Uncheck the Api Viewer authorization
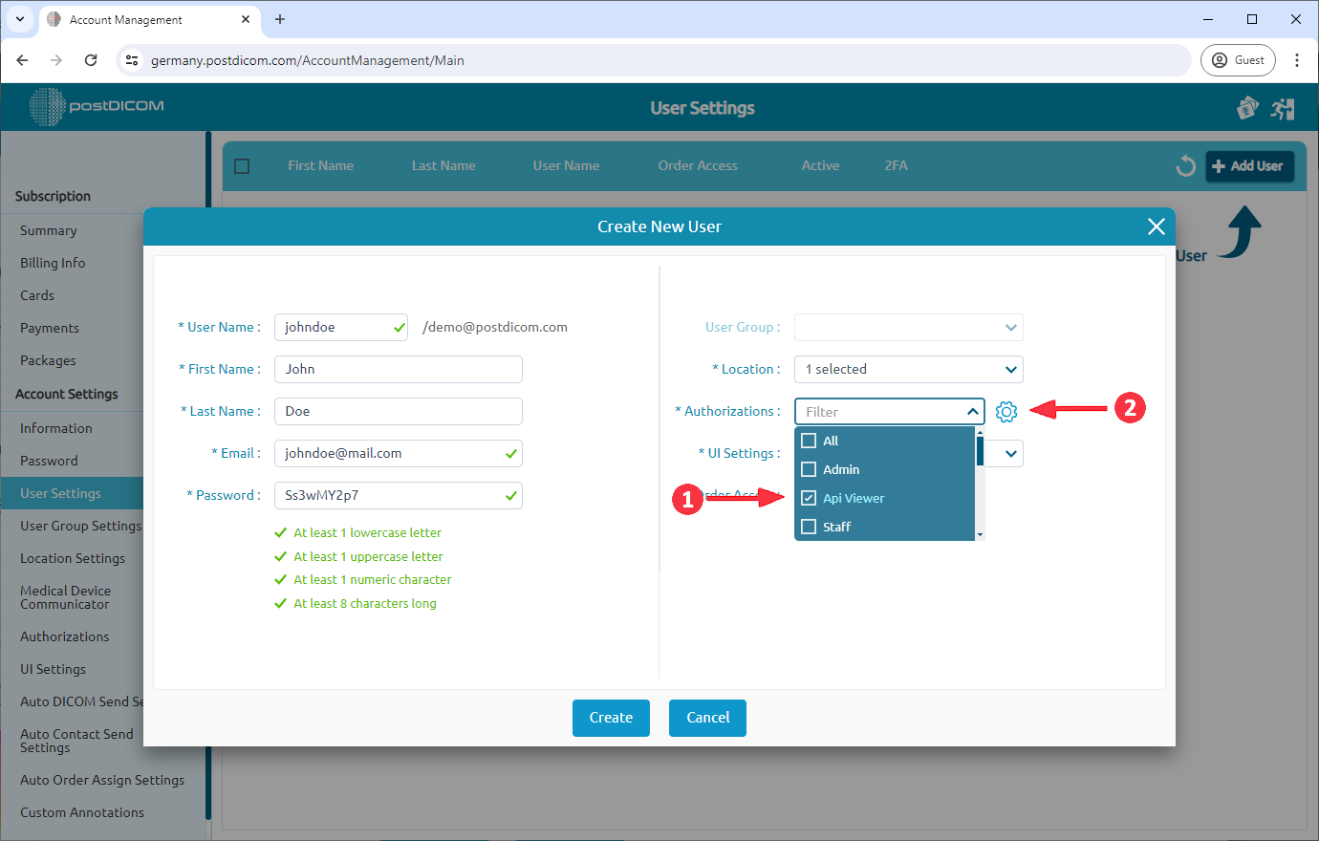Viewport: 1319px width, 841px height. tap(808, 498)
